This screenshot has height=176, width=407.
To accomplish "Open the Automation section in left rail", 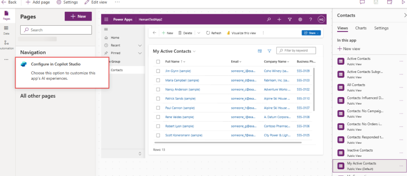I will coord(6,45).
